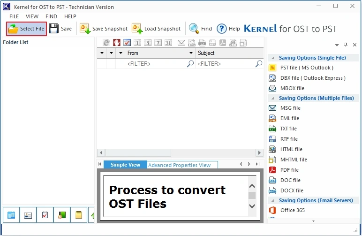362x236 pixels.
Task: Choose MHTML file saving option
Action: point(288,160)
